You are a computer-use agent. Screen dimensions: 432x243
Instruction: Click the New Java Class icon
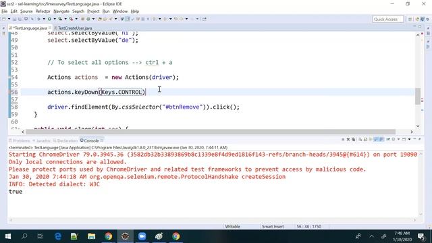[88, 19]
